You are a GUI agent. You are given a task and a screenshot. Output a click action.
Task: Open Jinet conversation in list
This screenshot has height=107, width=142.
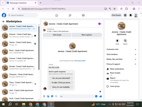click(19, 92)
